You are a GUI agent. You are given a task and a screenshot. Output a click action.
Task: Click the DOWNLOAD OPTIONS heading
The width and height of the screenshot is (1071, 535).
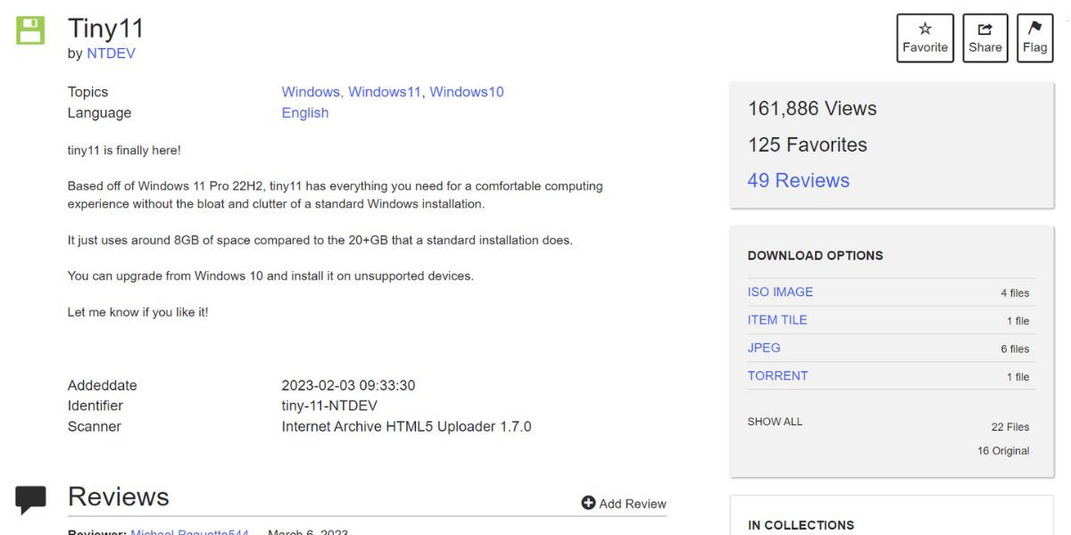(816, 255)
